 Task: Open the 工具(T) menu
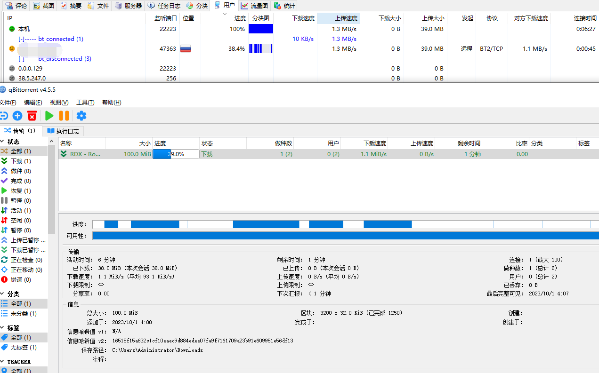85,103
